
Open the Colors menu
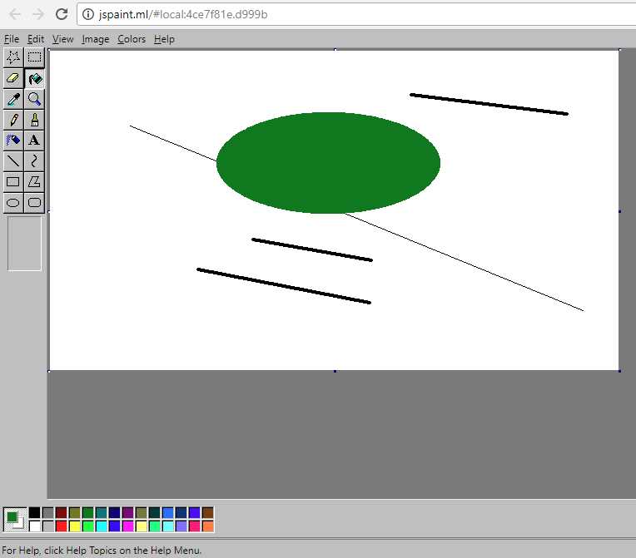pos(132,39)
